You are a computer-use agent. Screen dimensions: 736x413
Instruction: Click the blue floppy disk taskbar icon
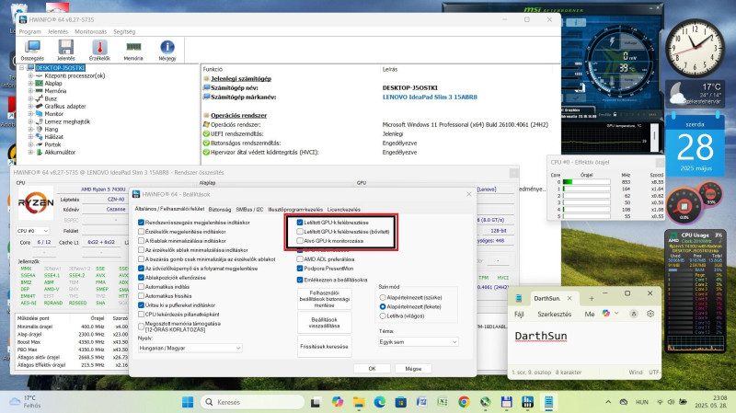coord(507,402)
